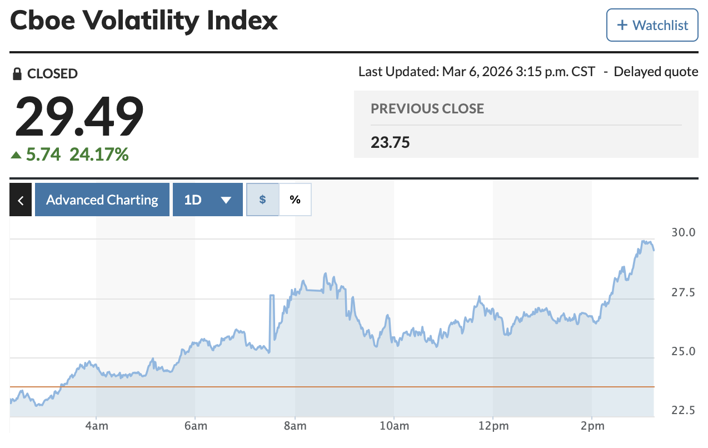Expand the chart interval selector
The image size is (708, 448).
coord(208,199)
